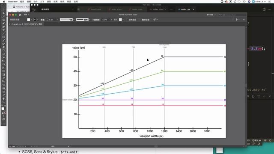Open the fill color dropdown arrow
Viewport: 274px width, 154px height.
[x=31, y=20]
